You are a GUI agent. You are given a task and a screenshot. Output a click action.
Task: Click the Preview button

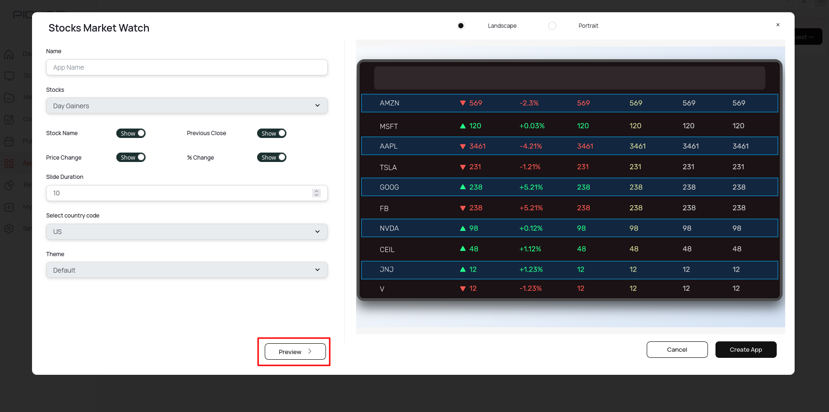coord(295,352)
